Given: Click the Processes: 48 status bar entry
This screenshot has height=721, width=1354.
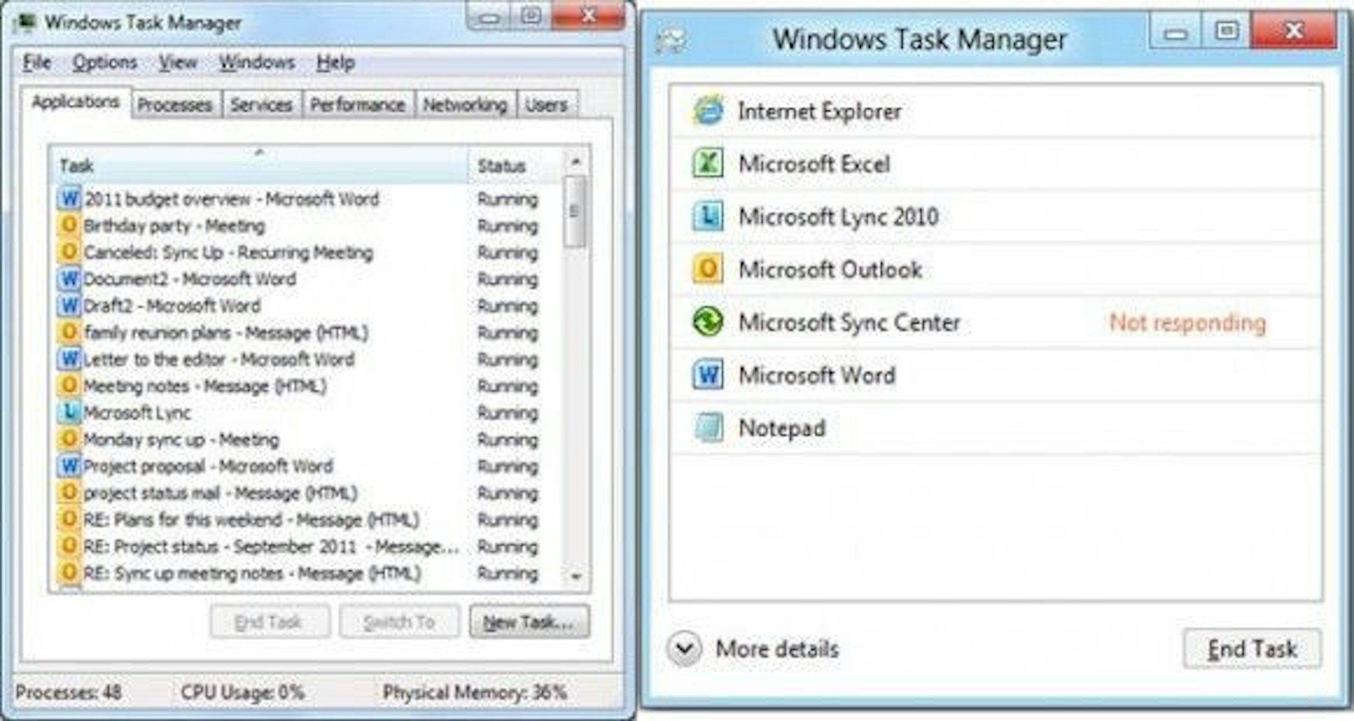Looking at the screenshot, I should [x=68, y=692].
